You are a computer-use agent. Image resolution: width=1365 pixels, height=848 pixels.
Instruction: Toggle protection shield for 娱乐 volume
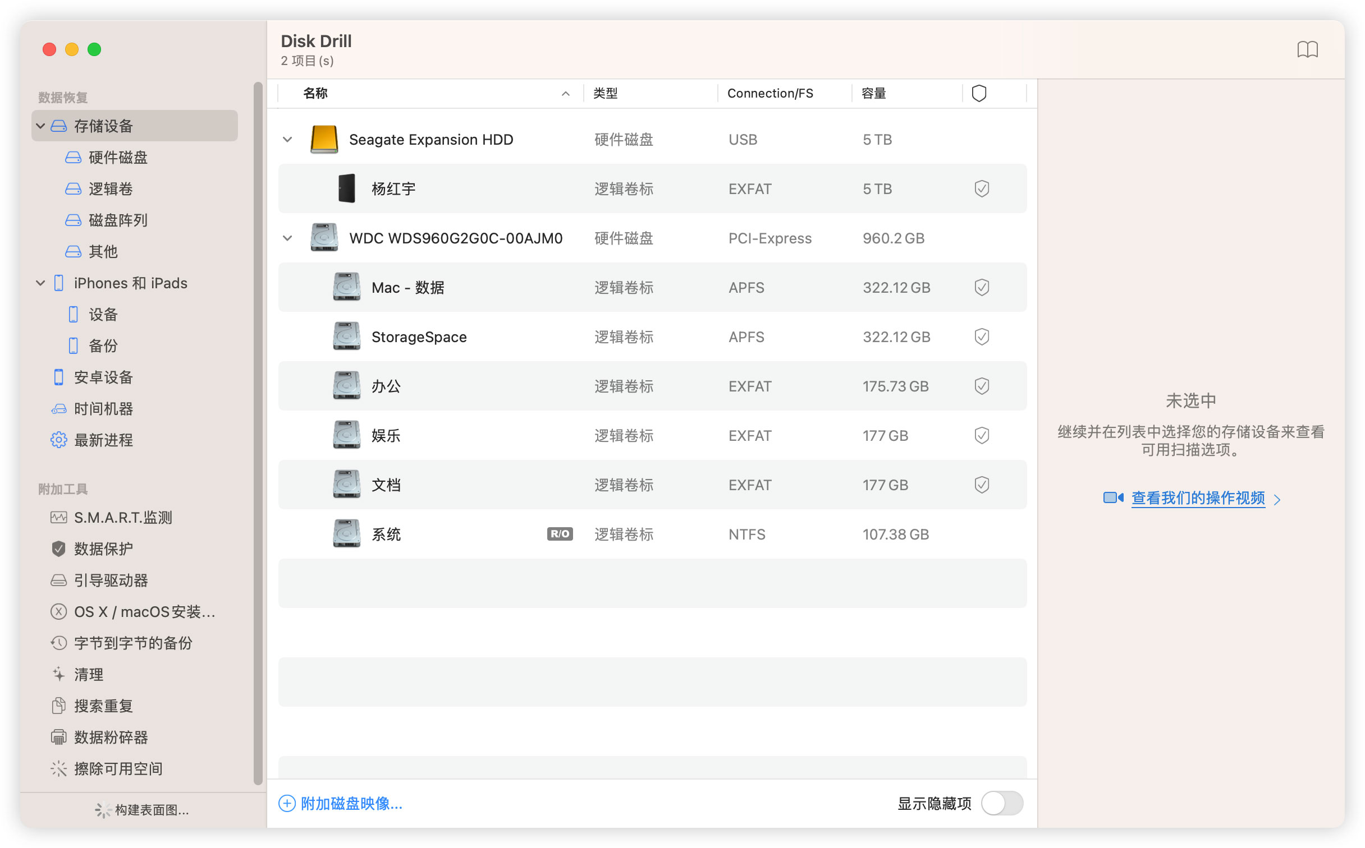[981, 435]
